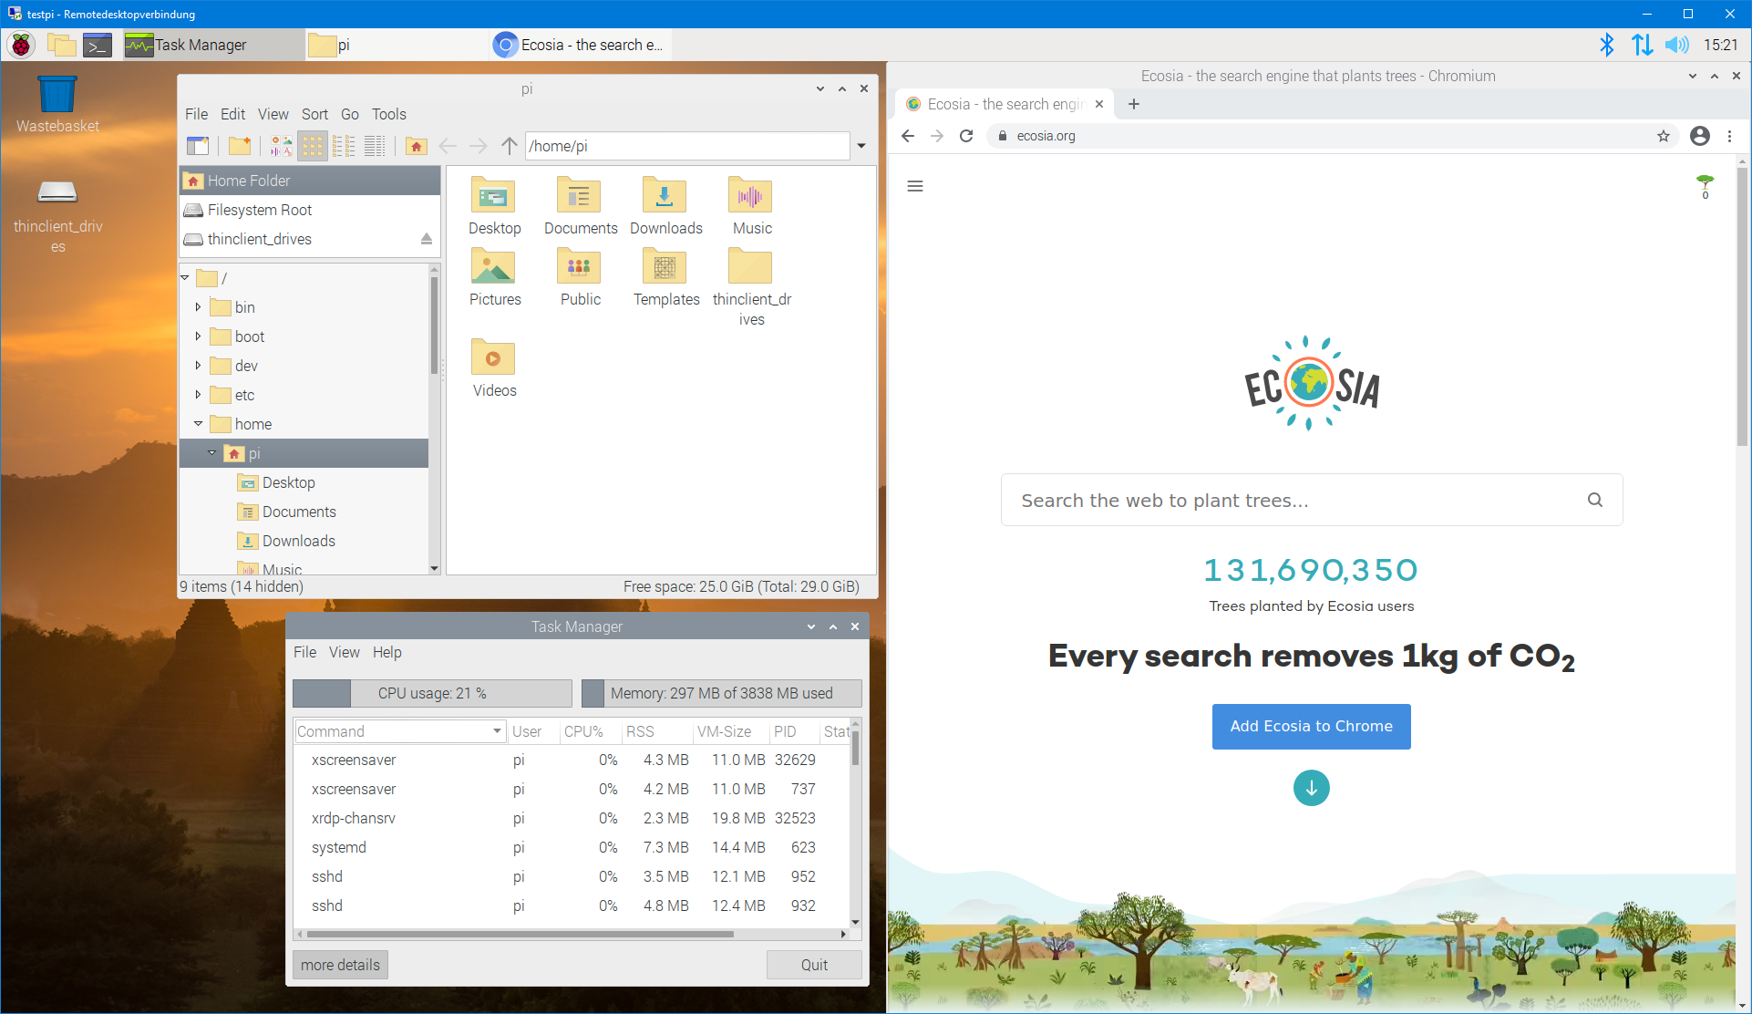Open network status icon in tray
The image size is (1752, 1014).
1642,45
